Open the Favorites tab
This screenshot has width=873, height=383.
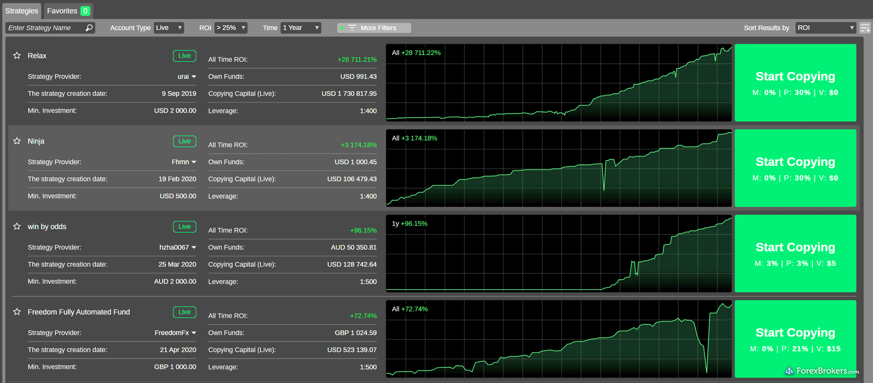click(x=68, y=11)
